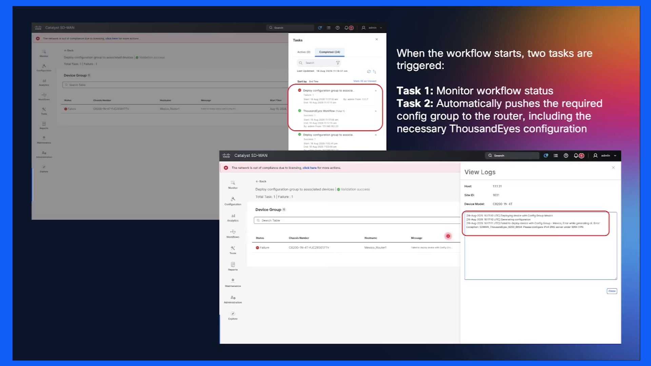Click the Search Table field in the View Logs window
The image size is (651, 366).
point(357,220)
